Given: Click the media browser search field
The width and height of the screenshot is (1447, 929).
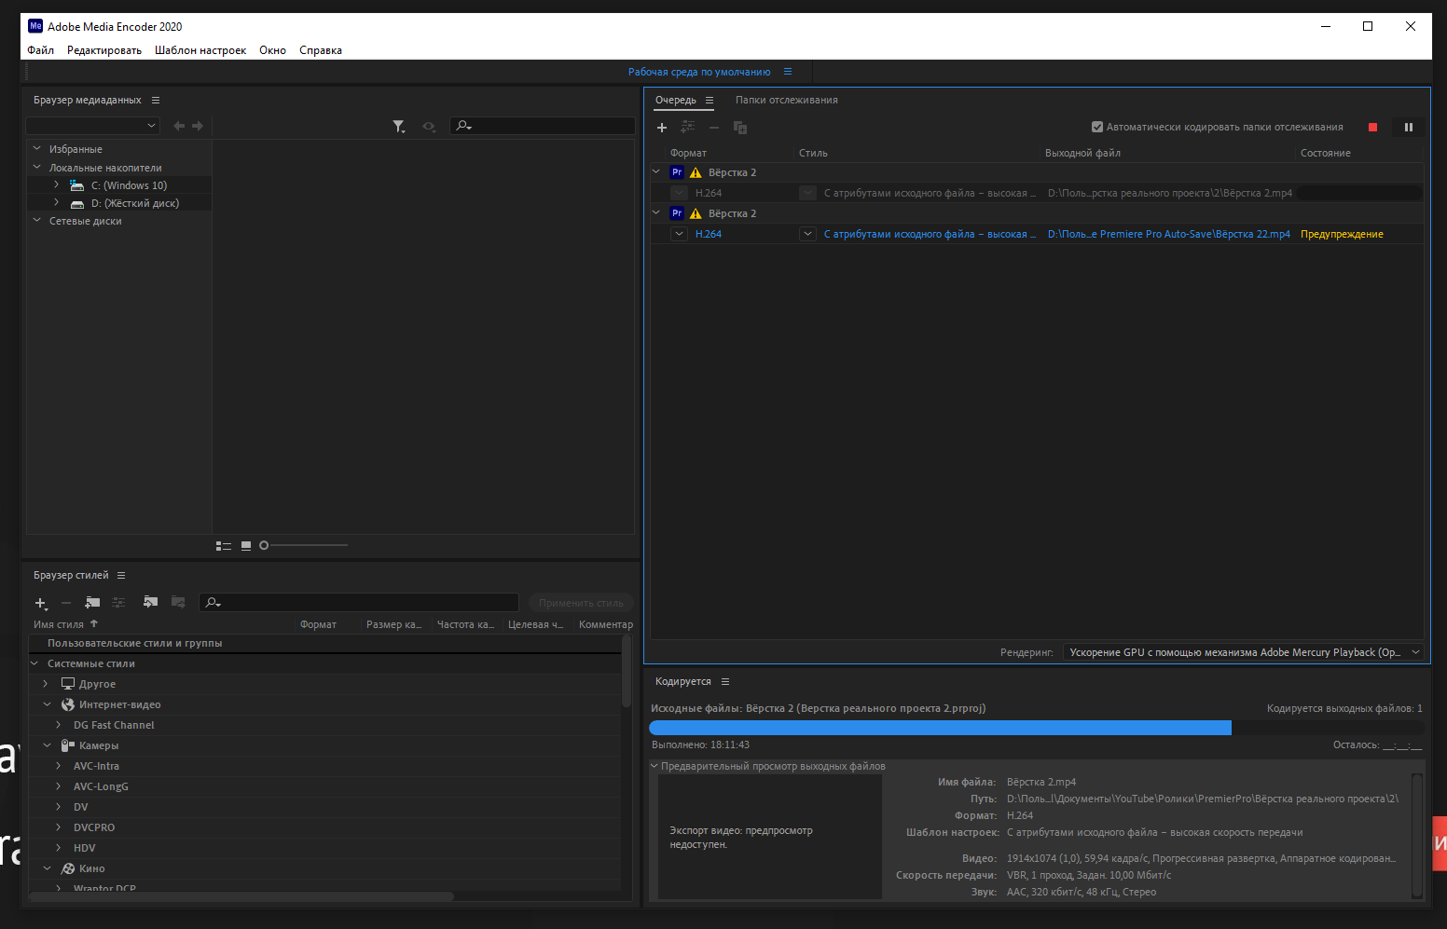Looking at the screenshot, I should tap(543, 126).
